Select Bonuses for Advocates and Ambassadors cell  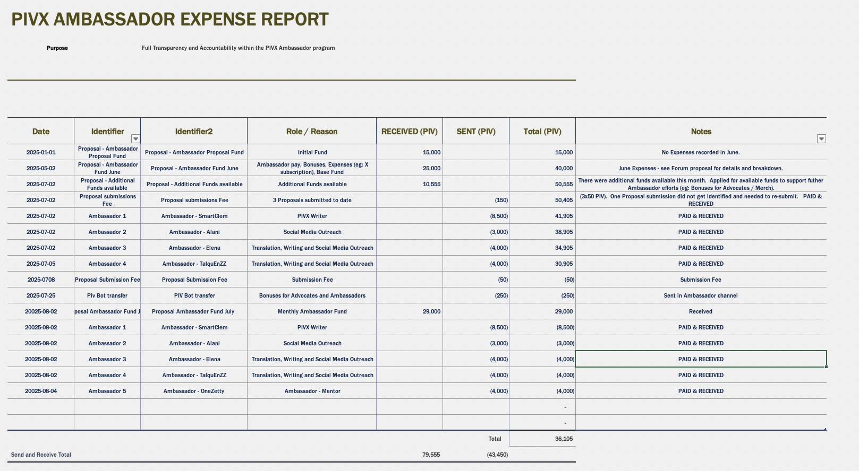(312, 295)
